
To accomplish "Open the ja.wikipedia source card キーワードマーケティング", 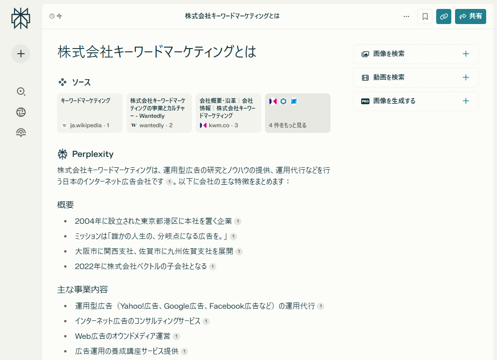I will (90, 113).
